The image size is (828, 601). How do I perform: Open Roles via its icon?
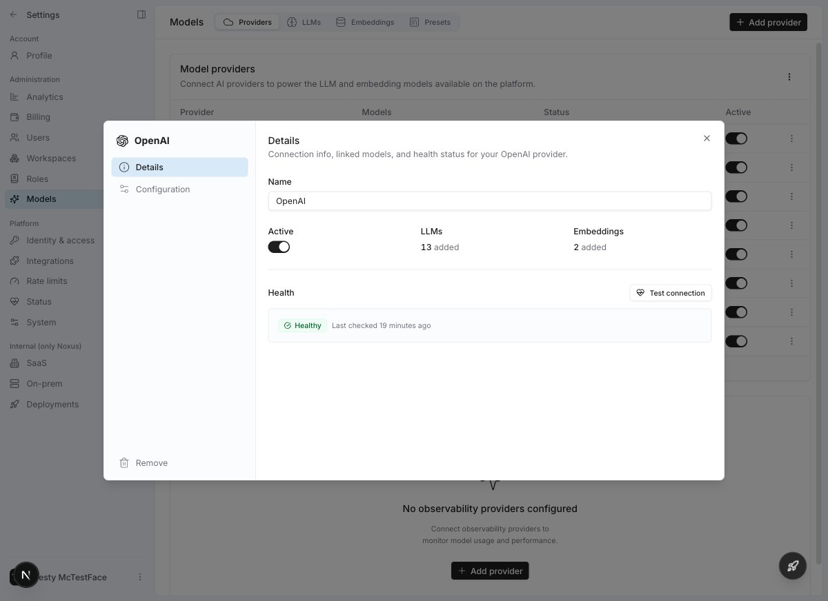14,179
